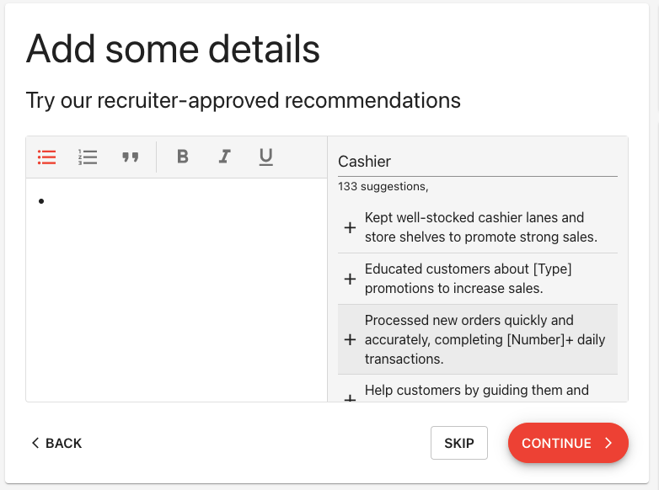Click the 'Add some details' heading
The height and width of the screenshot is (490, 659).
pyautogui.click(x=173, y=49)
